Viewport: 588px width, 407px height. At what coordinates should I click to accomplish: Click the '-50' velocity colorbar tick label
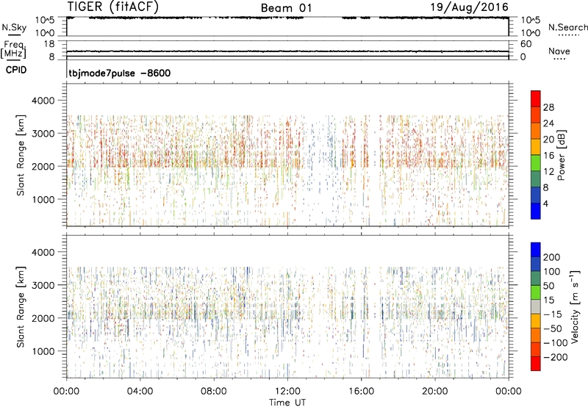pyautogui.click(x=553, y=328)
